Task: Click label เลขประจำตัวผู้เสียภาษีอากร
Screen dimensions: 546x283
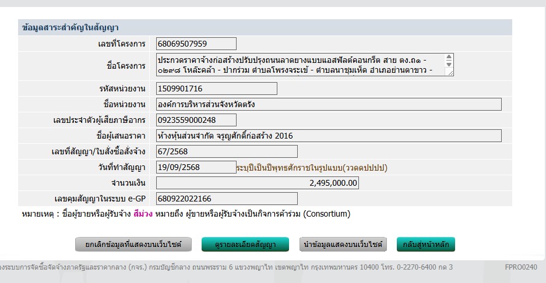Action: [x=99, y=121]
